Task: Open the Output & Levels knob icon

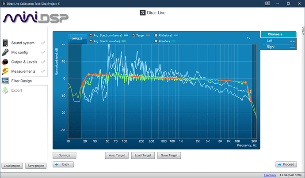Action: coord(5,62)
